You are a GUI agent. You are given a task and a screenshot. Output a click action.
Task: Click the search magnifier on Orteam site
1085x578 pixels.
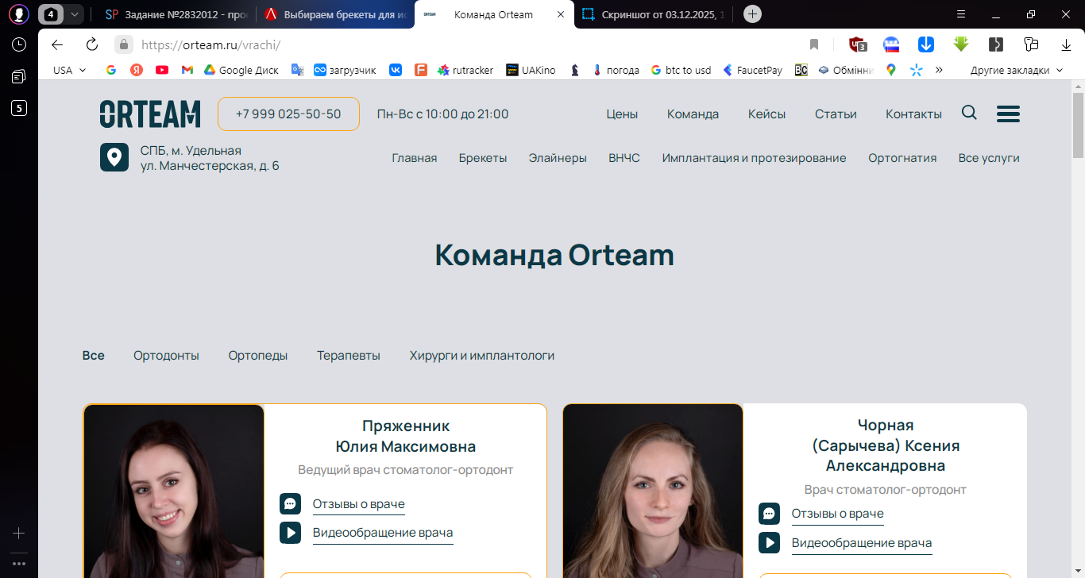pyautogui.click(x=969, y=113)
